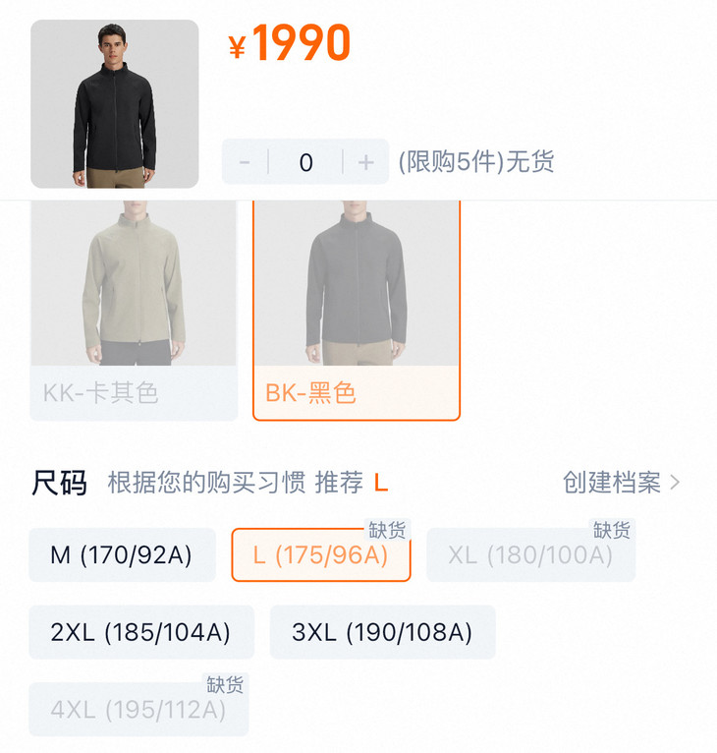Click the chevron arrow beside 创建档案
The width and height of the screenshot is (717, 753).
(x=675, y=482)
